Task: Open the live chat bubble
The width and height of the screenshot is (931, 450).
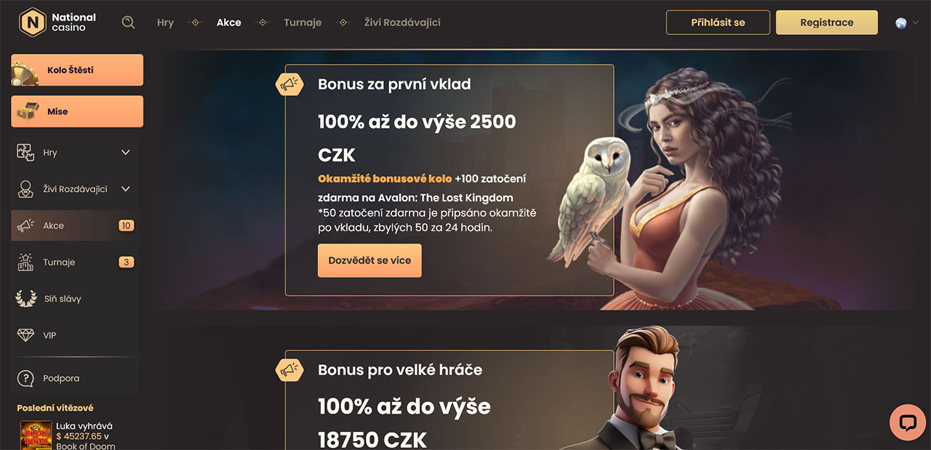Action: [908, 422]
